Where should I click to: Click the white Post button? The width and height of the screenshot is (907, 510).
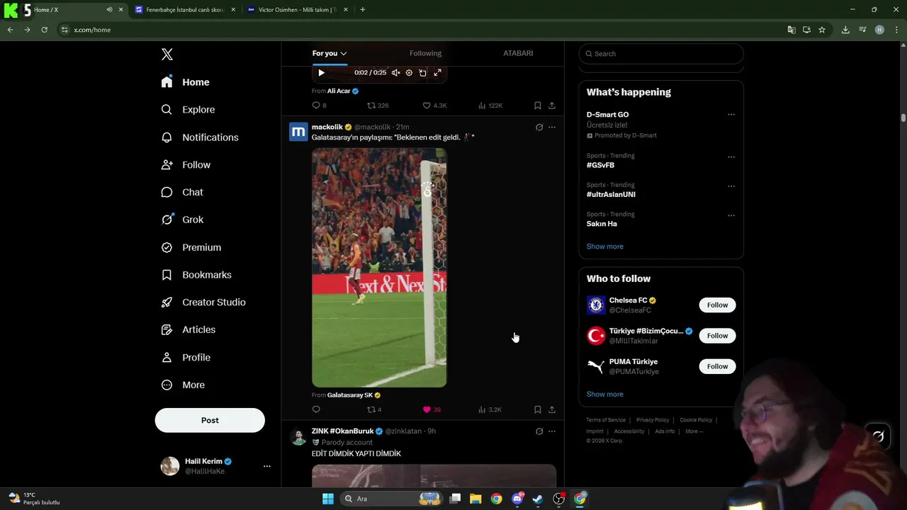point(210,420)
